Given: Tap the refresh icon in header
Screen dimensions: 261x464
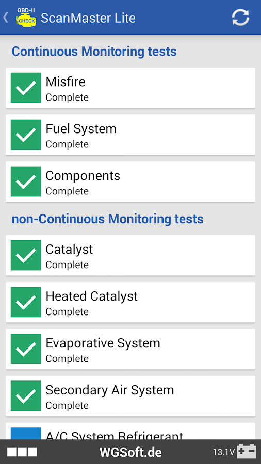Looking at the screenshot, I should tap(240, 18).
